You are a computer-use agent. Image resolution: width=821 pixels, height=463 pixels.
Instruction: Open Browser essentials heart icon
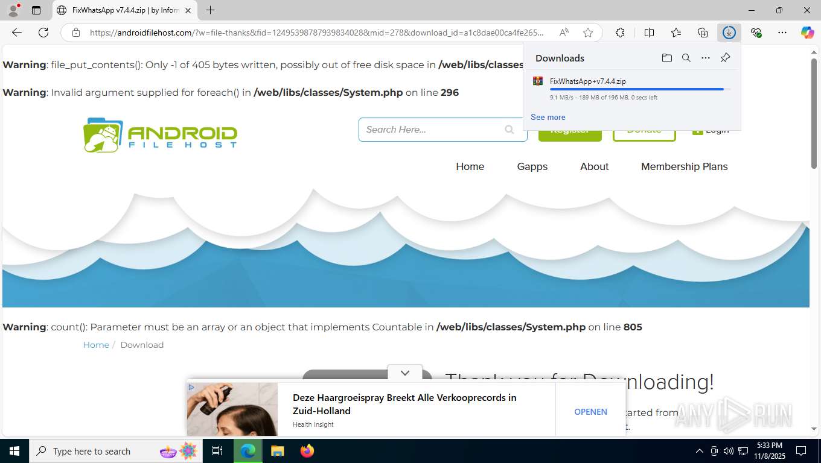click(756, 33)
